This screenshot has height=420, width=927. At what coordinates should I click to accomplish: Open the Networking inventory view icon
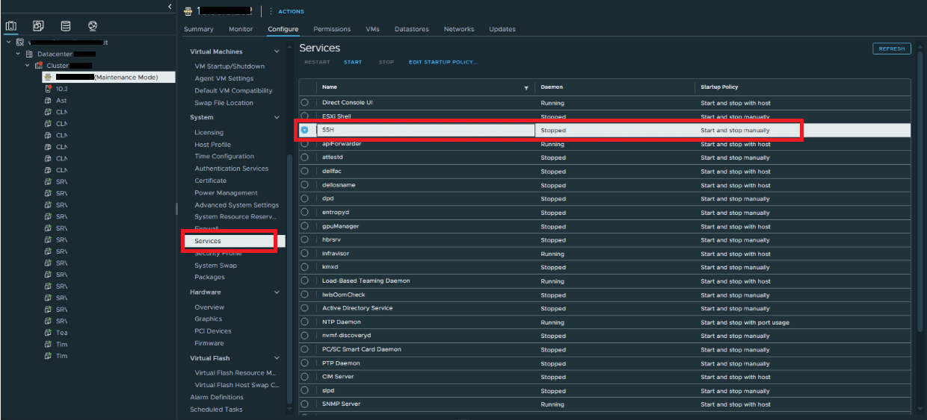pos(93,26)
